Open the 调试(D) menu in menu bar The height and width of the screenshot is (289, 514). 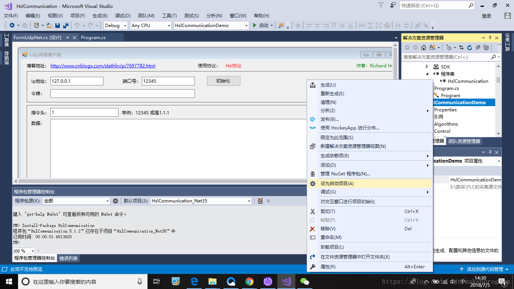[x=123, y=15]
